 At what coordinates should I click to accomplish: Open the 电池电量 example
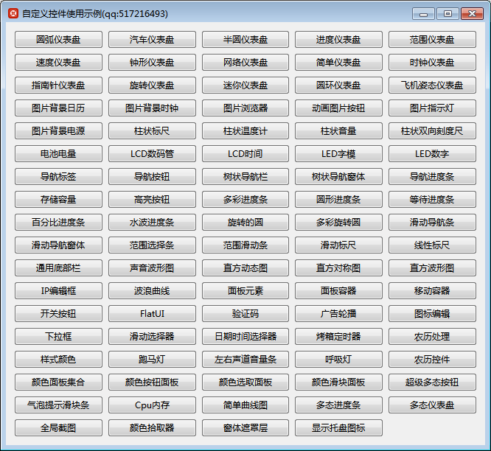58,154
